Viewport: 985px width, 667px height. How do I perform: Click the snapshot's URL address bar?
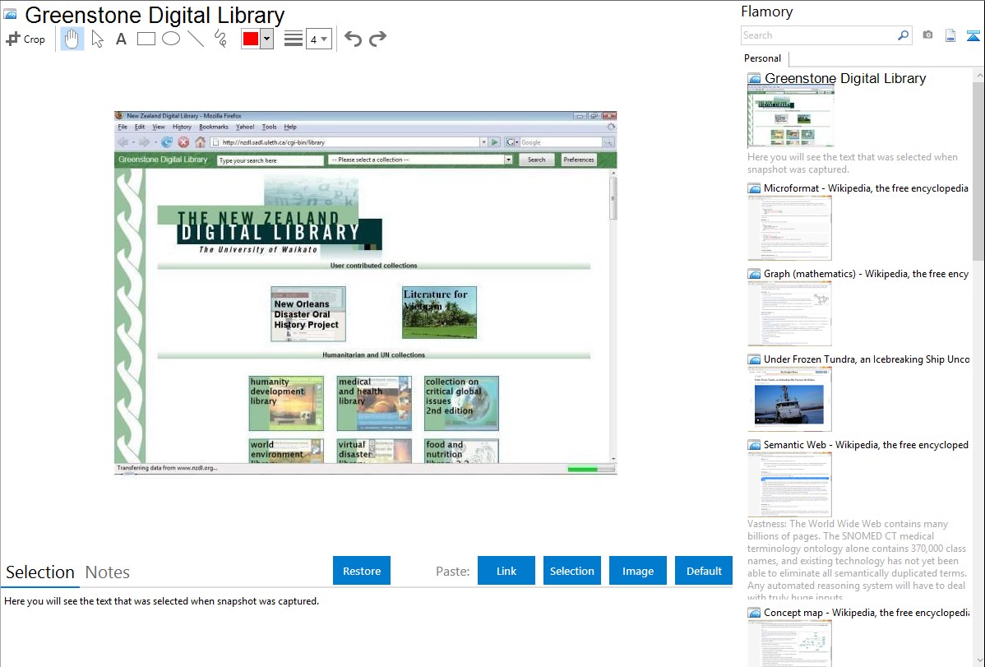pos(349,142)
